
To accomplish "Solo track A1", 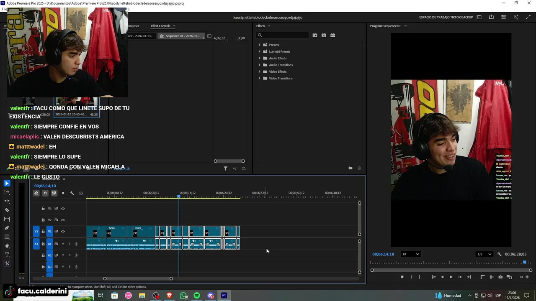I will click(x=70, y=244).
